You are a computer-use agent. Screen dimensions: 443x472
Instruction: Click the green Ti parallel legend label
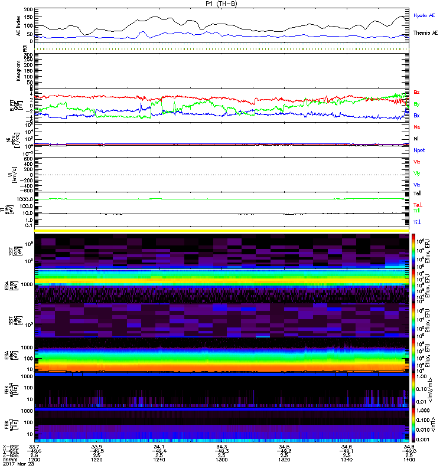pos(416,211)
